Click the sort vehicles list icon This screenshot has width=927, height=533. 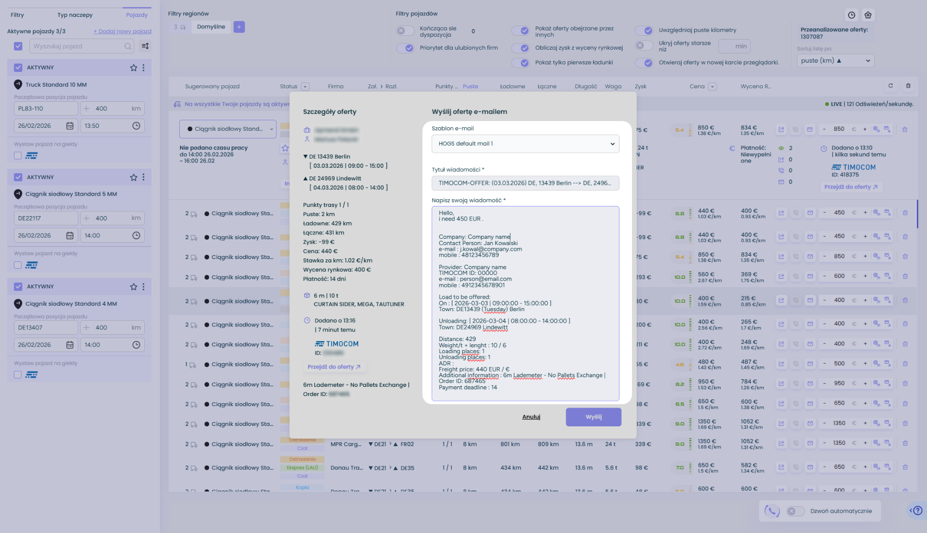click(145, 46)
